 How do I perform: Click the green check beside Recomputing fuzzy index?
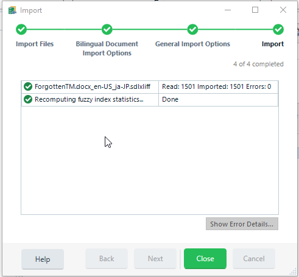coord(28,99)
